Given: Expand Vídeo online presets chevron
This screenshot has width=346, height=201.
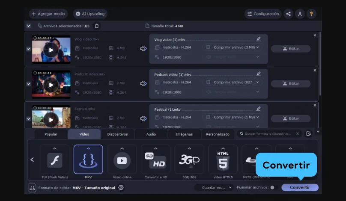Looking at the screenshot, I should tap(122, 148).
